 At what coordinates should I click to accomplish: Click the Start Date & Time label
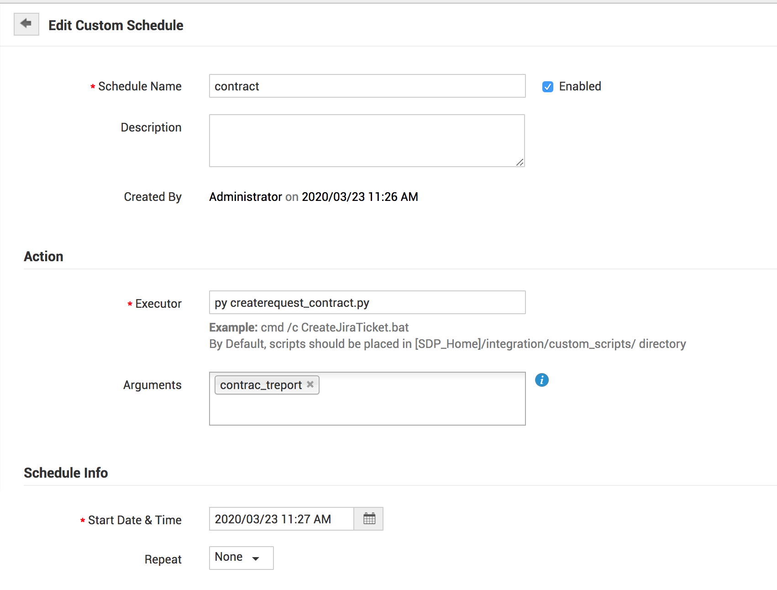(135, 520)
